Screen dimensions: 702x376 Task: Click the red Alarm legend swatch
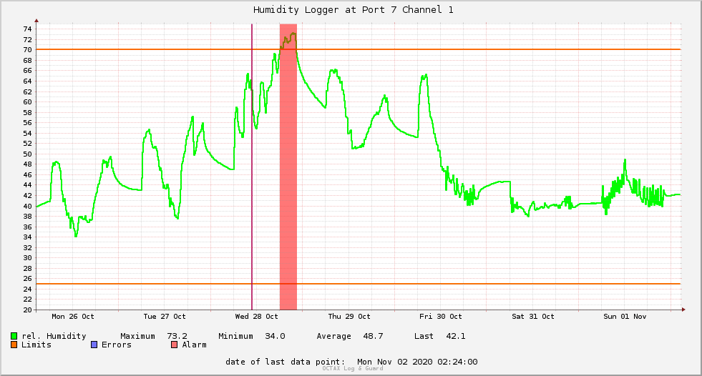174,345
